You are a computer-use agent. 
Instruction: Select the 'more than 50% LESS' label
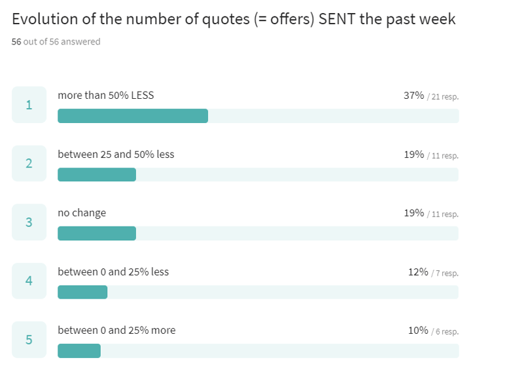tap(105, 96)
